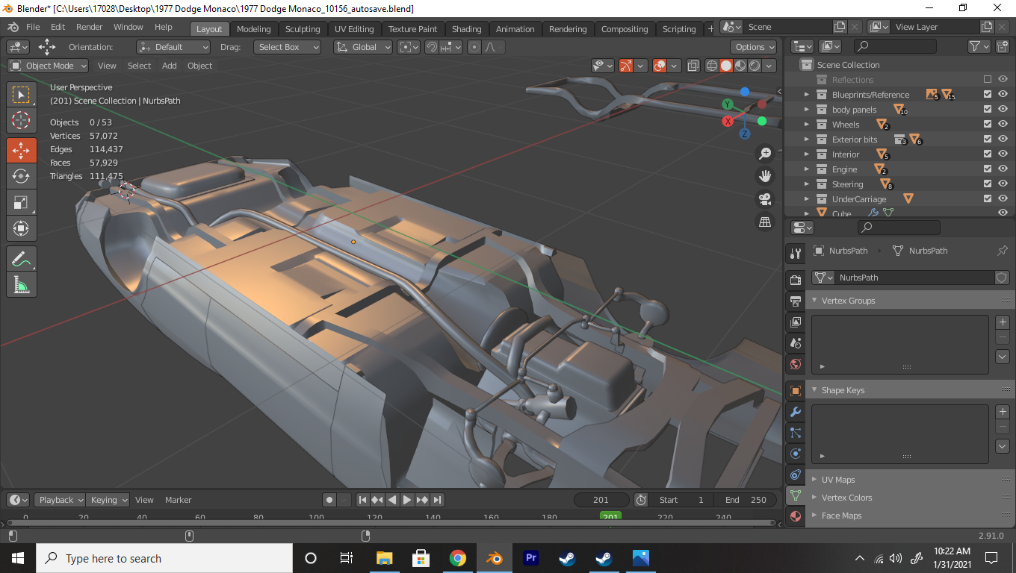Add a new shape key
Viewport: 1016px width, 573px height.
pos(1003,412)
